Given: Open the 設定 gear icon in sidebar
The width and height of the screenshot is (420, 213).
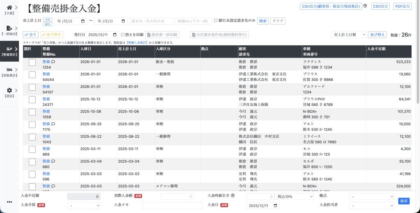Looking at the screenshot, I should [x=9, y=90].
